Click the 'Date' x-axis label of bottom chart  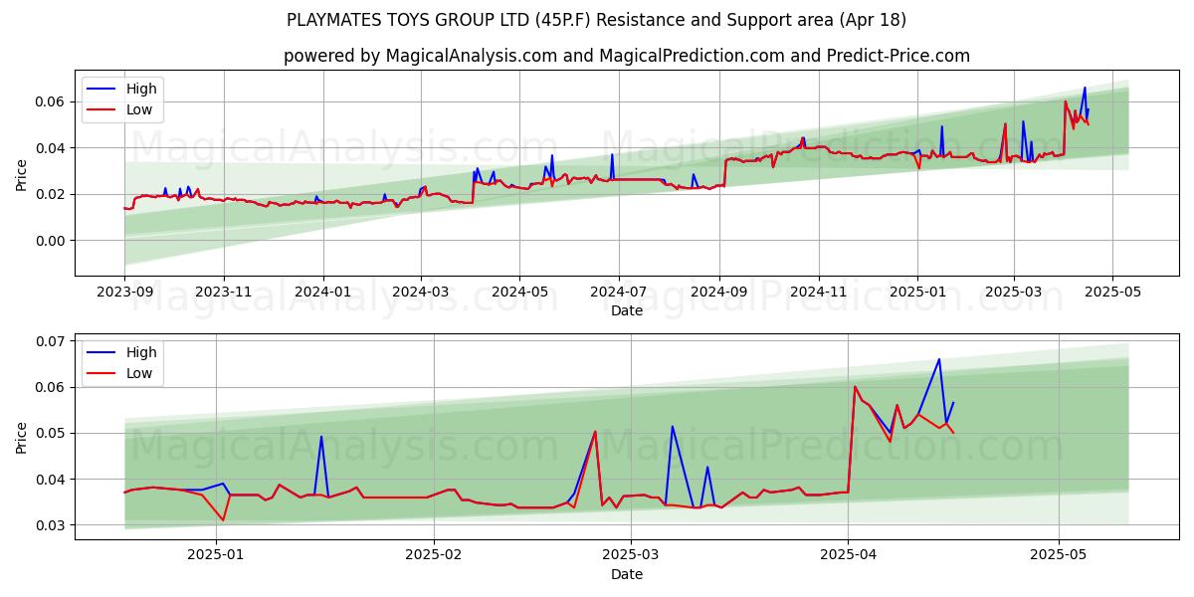[x=627, y=574]
